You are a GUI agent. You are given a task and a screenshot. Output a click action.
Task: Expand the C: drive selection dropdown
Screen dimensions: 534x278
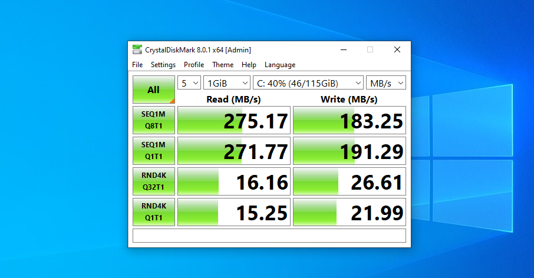point(308,83)
